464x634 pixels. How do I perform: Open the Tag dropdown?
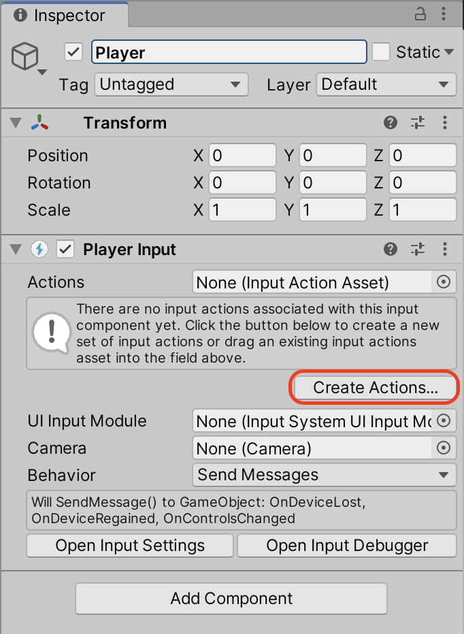171,84
